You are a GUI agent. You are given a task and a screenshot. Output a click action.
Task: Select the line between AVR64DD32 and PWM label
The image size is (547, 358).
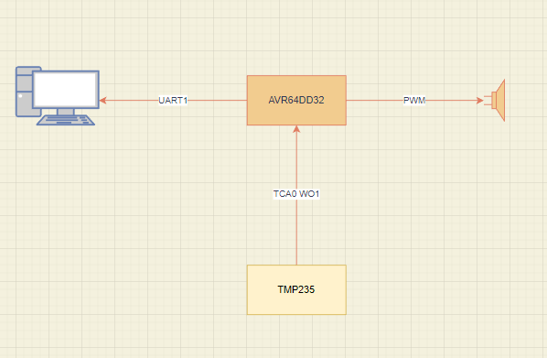pos(375,101)
